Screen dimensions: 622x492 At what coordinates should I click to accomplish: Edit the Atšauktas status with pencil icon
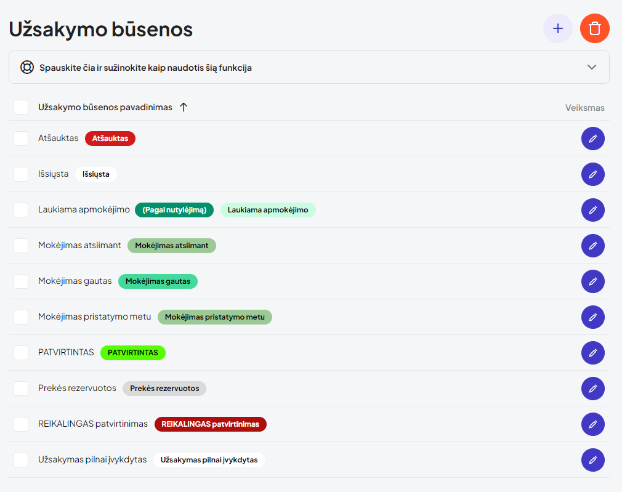click(x=592, y=139)
